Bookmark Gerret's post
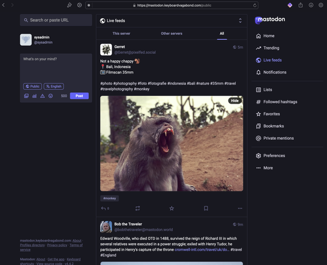 click(x=206, y=209)
